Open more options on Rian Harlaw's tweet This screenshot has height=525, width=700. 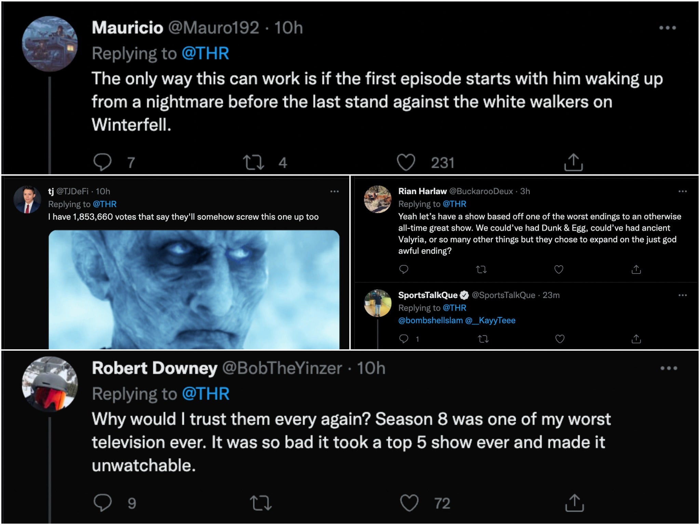coord(683,191)
